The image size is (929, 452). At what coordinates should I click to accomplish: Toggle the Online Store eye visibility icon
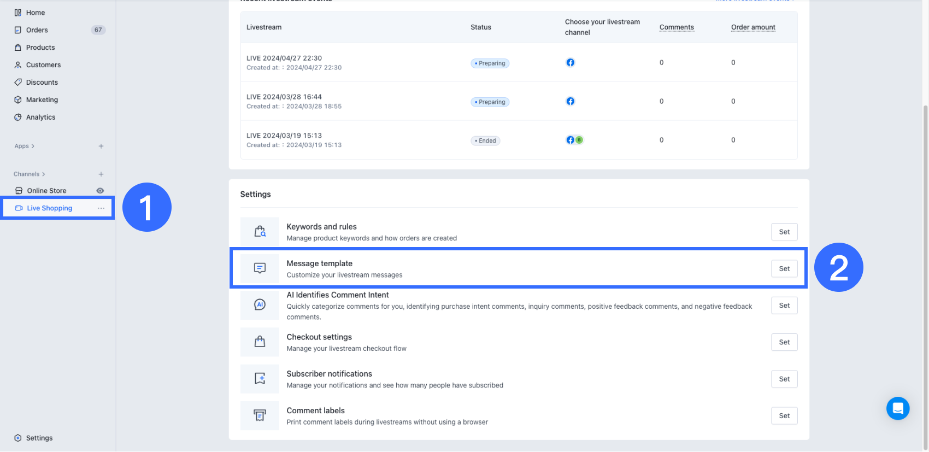pos(100,191)
